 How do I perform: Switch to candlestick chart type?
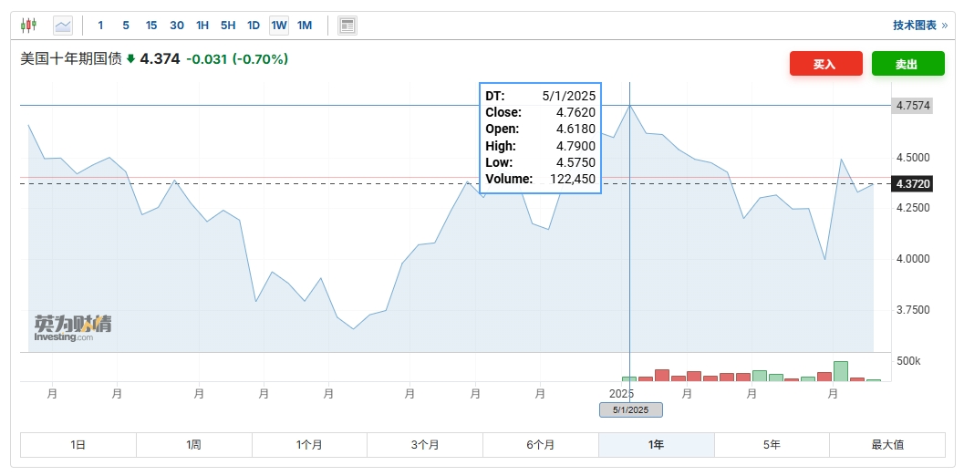coord(29,26)
